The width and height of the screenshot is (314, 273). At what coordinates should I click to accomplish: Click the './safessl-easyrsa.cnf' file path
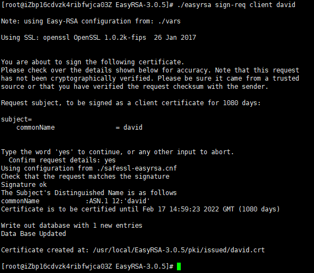tap(137, 168)
